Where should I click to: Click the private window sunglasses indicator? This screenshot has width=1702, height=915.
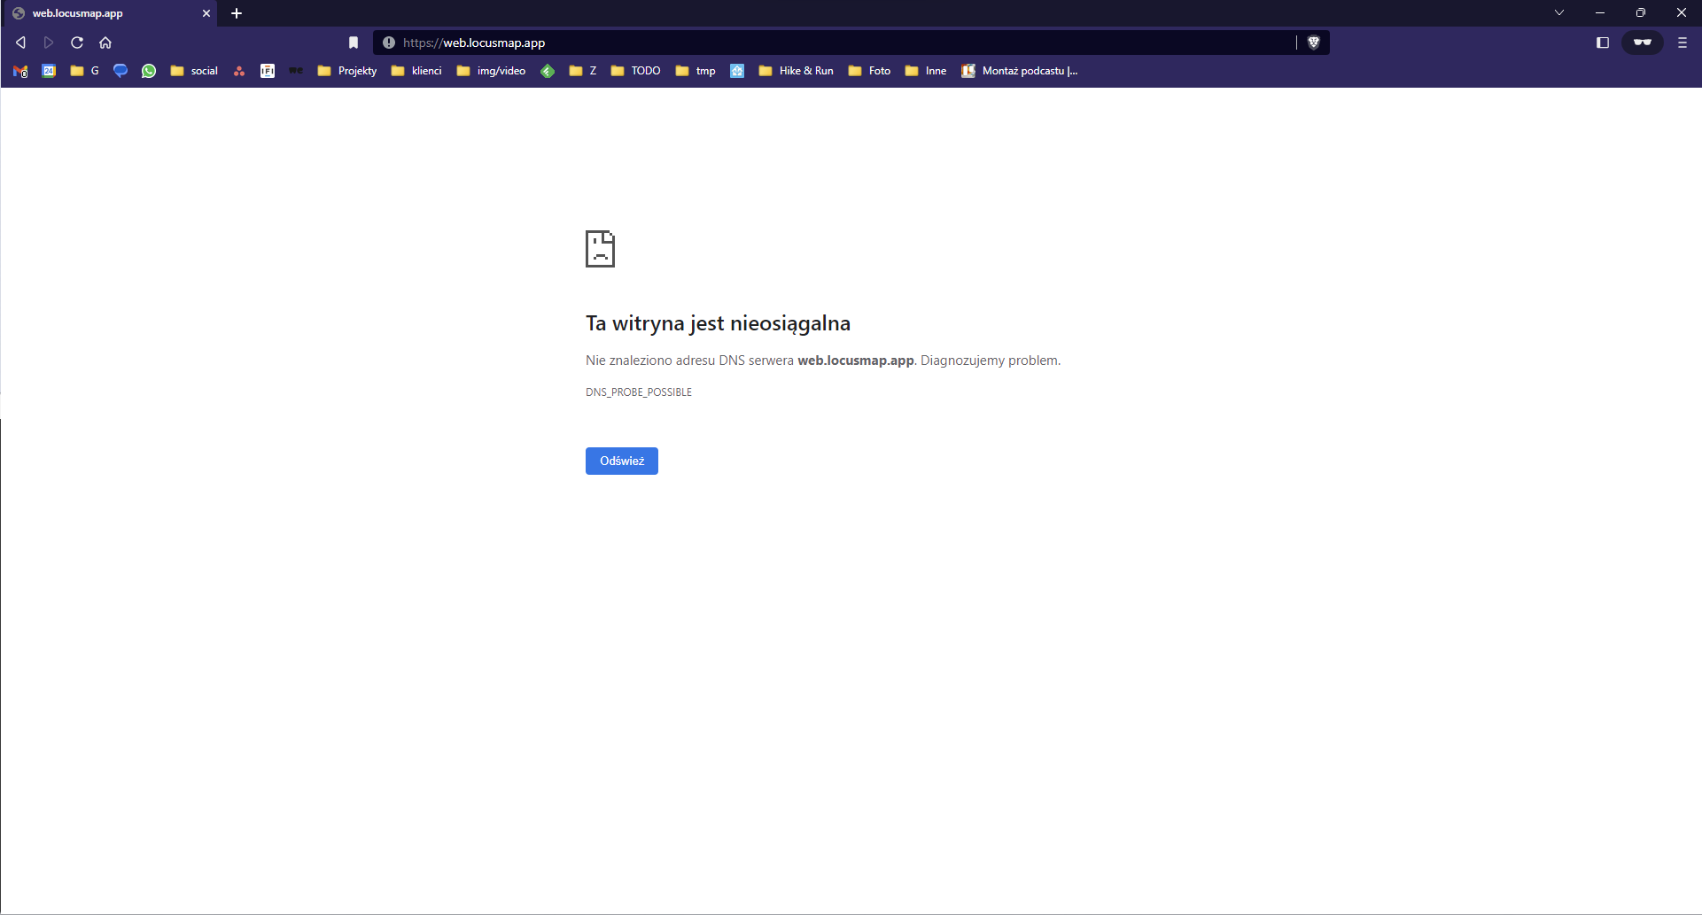[1642, 43]
